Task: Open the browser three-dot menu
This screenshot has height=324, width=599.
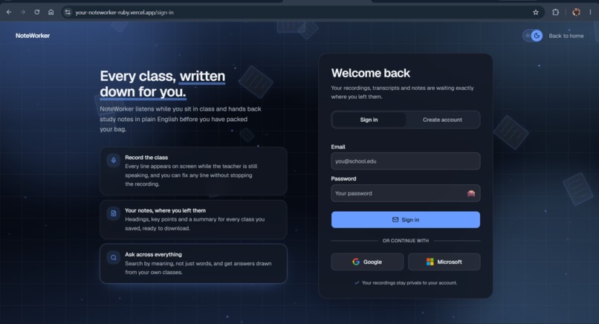Action: tap(590, 12)
